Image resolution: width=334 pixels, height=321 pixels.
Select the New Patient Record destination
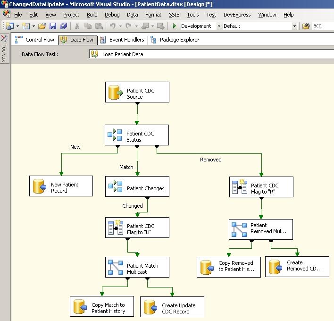[61, 186]
